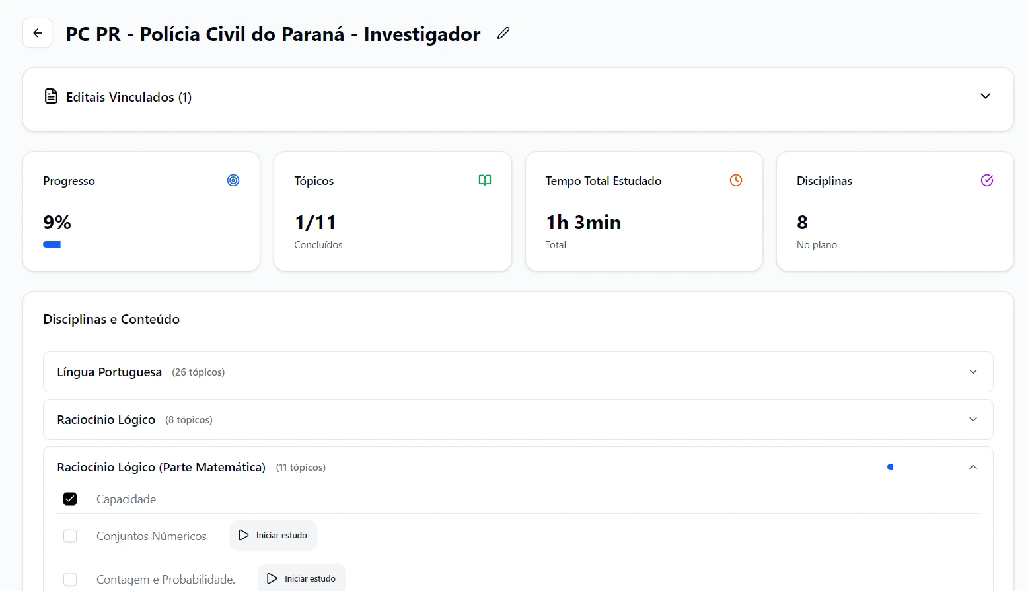Click the open book icon on the Tópicos card
The image size is (1028, 591).
pos(484,180)
